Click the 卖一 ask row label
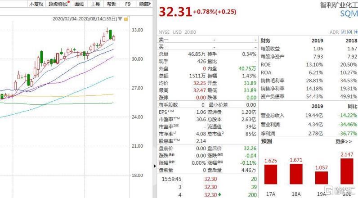The height and width of the screenshot is (198, 358). 163,40
